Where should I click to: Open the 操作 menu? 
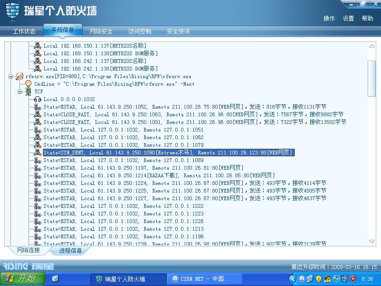tap(329, 19)
